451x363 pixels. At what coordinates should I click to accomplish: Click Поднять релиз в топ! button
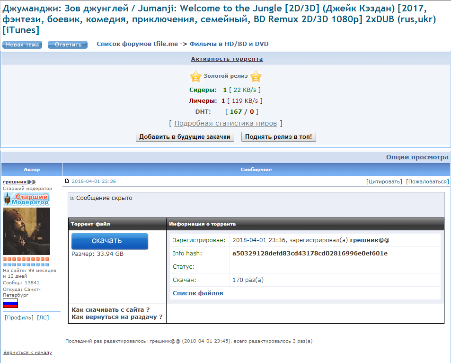pyautogui.click(x=278, y=137)
